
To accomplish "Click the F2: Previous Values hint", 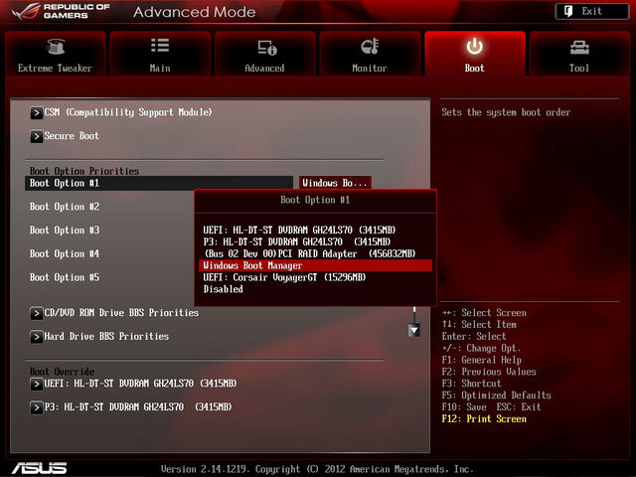I will 489,372.
